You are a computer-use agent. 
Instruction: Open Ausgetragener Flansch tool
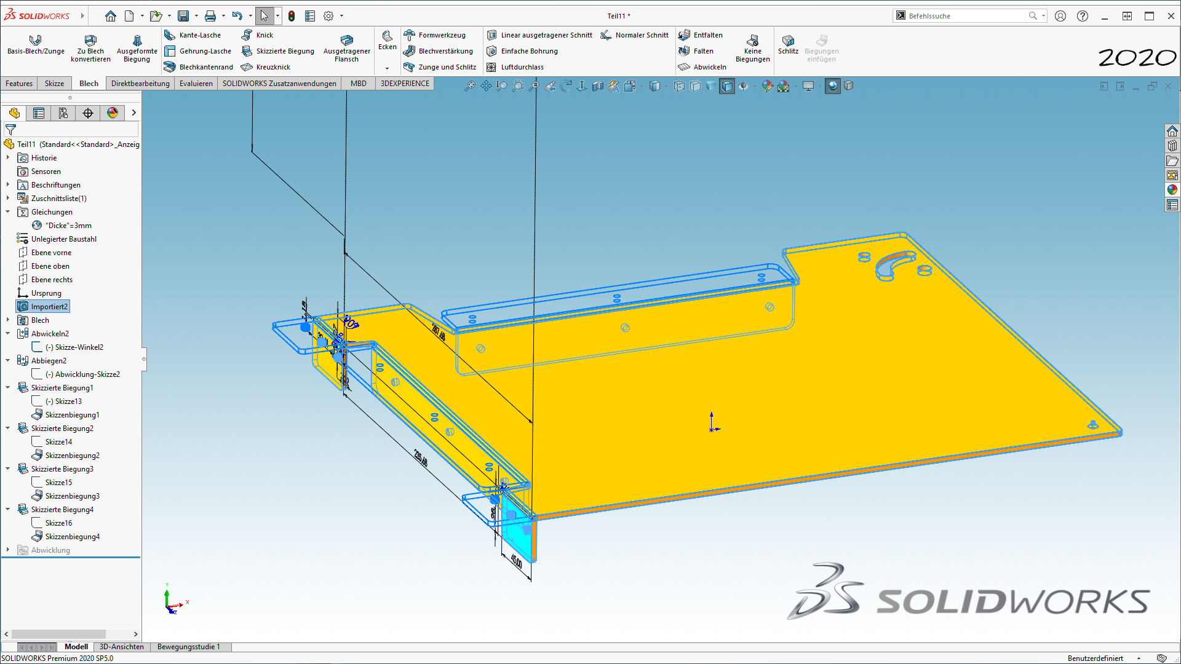coord(346,48)
